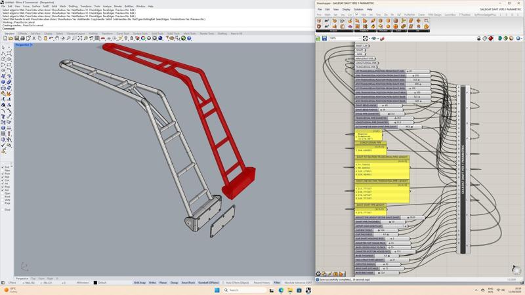Click the first Analysis component icon in Grasshopper ribbon
This screenshot has height=295, width=525.
pos(319,21)
